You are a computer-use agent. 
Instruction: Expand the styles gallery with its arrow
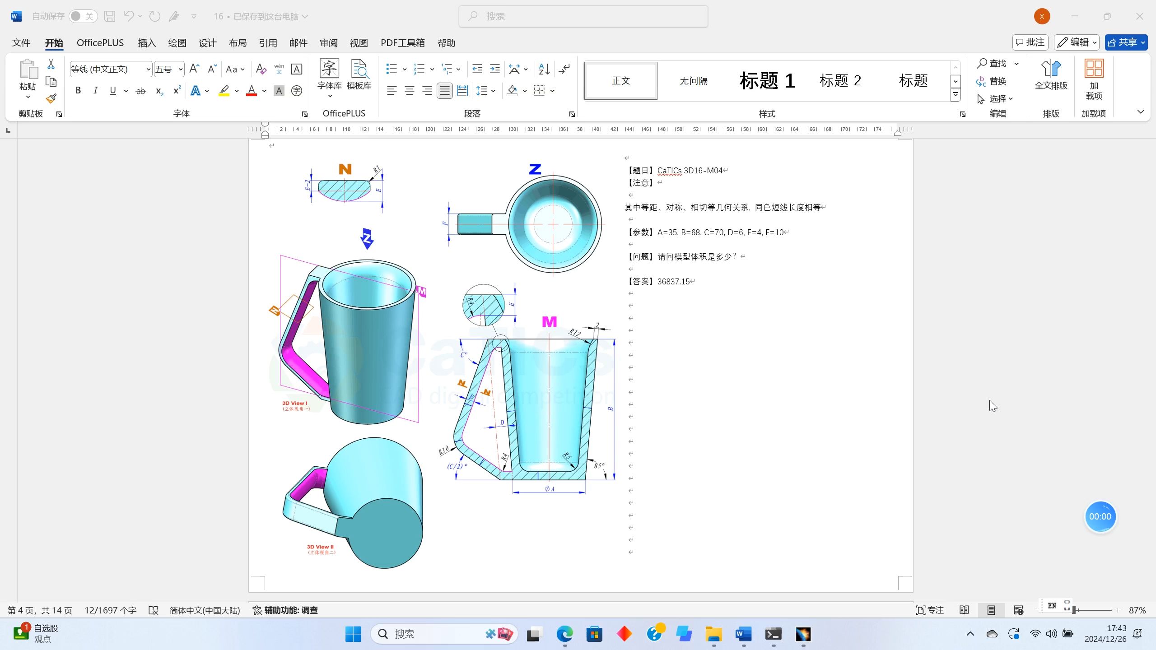pos(956,95)
